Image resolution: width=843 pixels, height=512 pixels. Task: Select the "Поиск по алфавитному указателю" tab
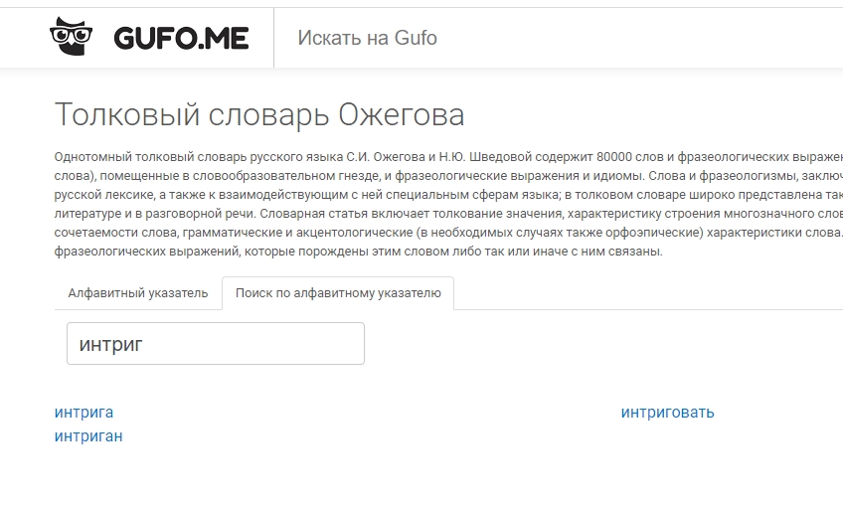pos(338,293)
